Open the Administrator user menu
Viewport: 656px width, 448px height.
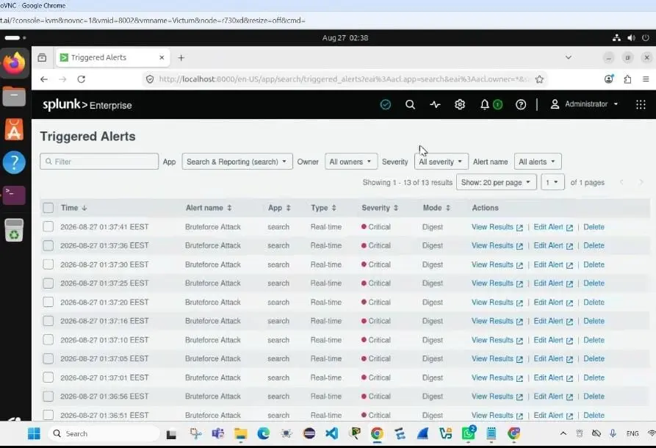point(584,104)
